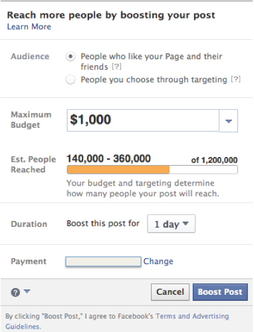Screen dimensions: 254x332
Task: Click the $1,000 budget input field
Action: (x=143, y=120)
